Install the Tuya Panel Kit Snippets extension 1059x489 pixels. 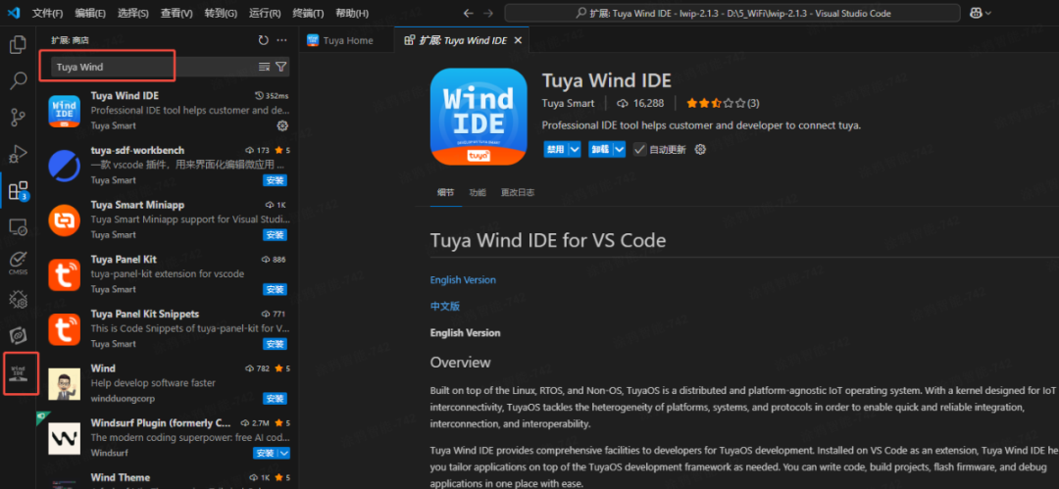[x=275, y=345]
